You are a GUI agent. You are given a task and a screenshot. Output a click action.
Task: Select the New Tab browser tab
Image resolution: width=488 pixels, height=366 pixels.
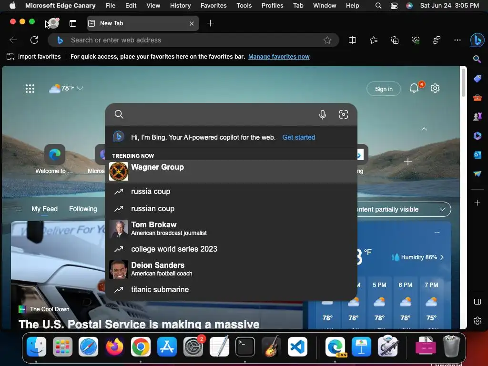point(143,23)
